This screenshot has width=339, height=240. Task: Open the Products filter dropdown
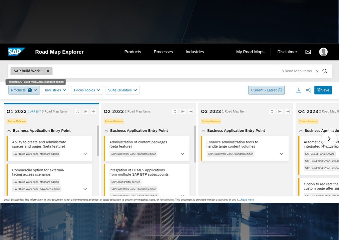pos(24,90)
